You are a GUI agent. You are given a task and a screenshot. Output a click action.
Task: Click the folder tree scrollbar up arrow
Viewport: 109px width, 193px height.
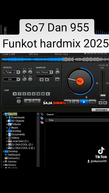tap(38, 114)
